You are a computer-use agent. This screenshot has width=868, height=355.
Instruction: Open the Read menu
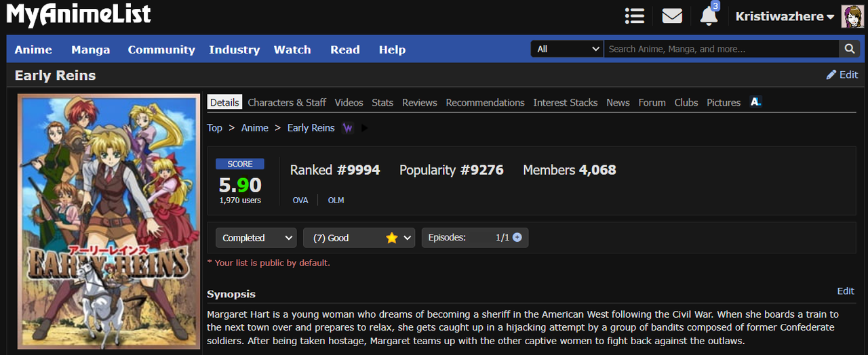point(345,49)
